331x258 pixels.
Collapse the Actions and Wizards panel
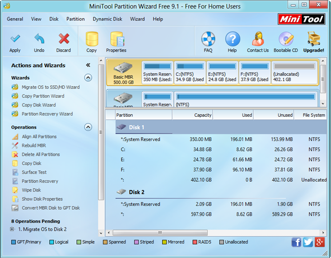88,65
